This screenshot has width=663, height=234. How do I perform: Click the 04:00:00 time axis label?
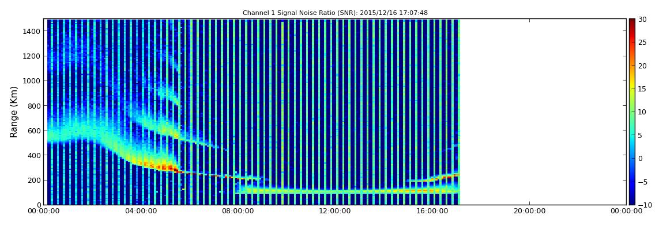[x=140, y=211]
